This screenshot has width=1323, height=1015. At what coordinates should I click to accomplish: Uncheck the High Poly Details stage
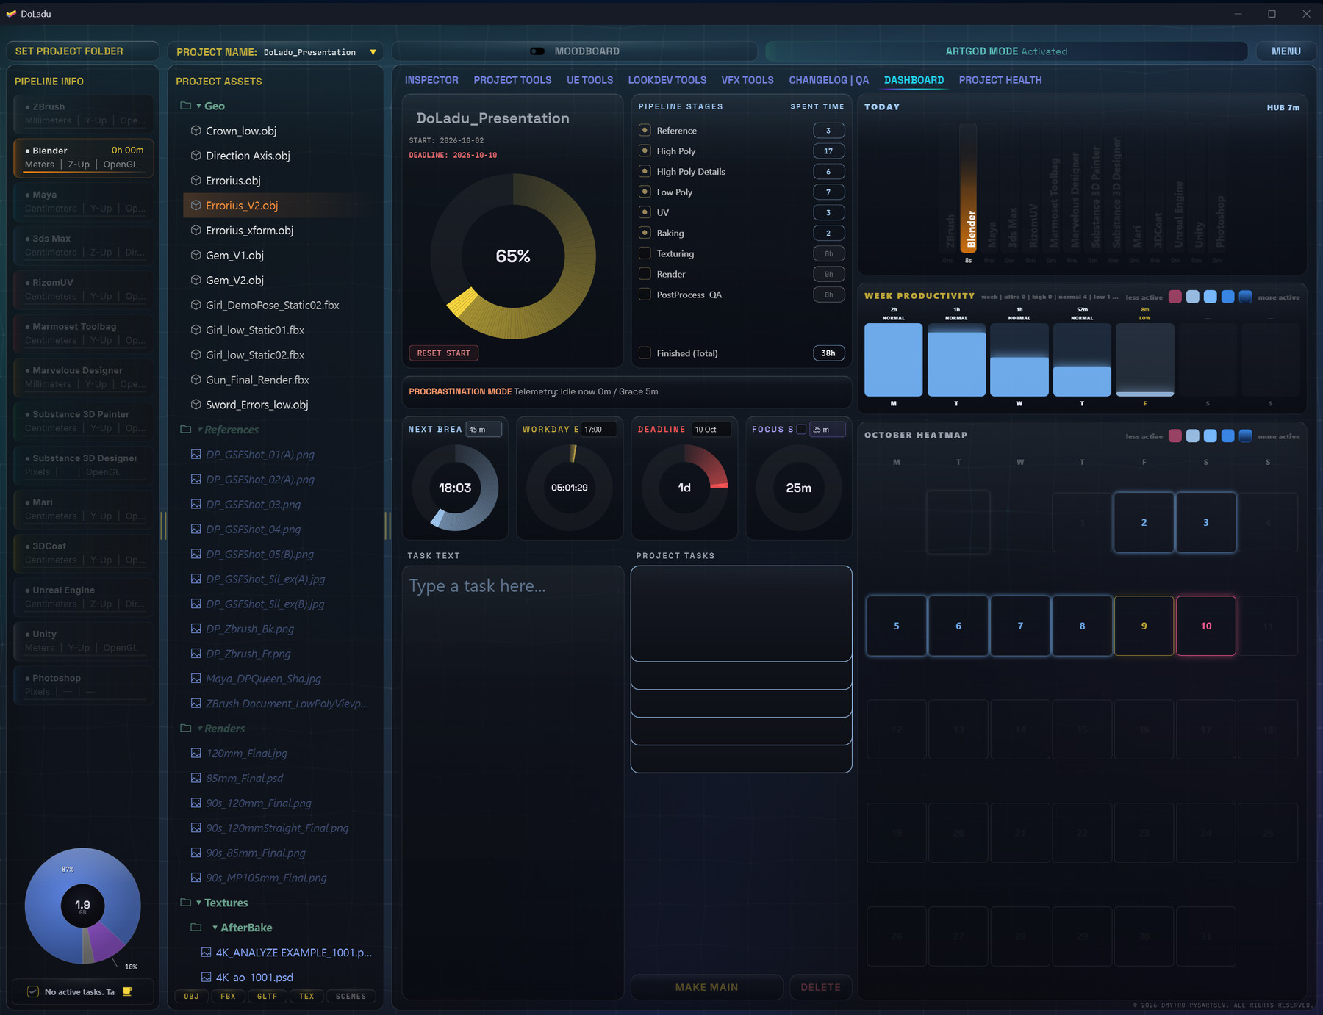(x=645, y=171)
